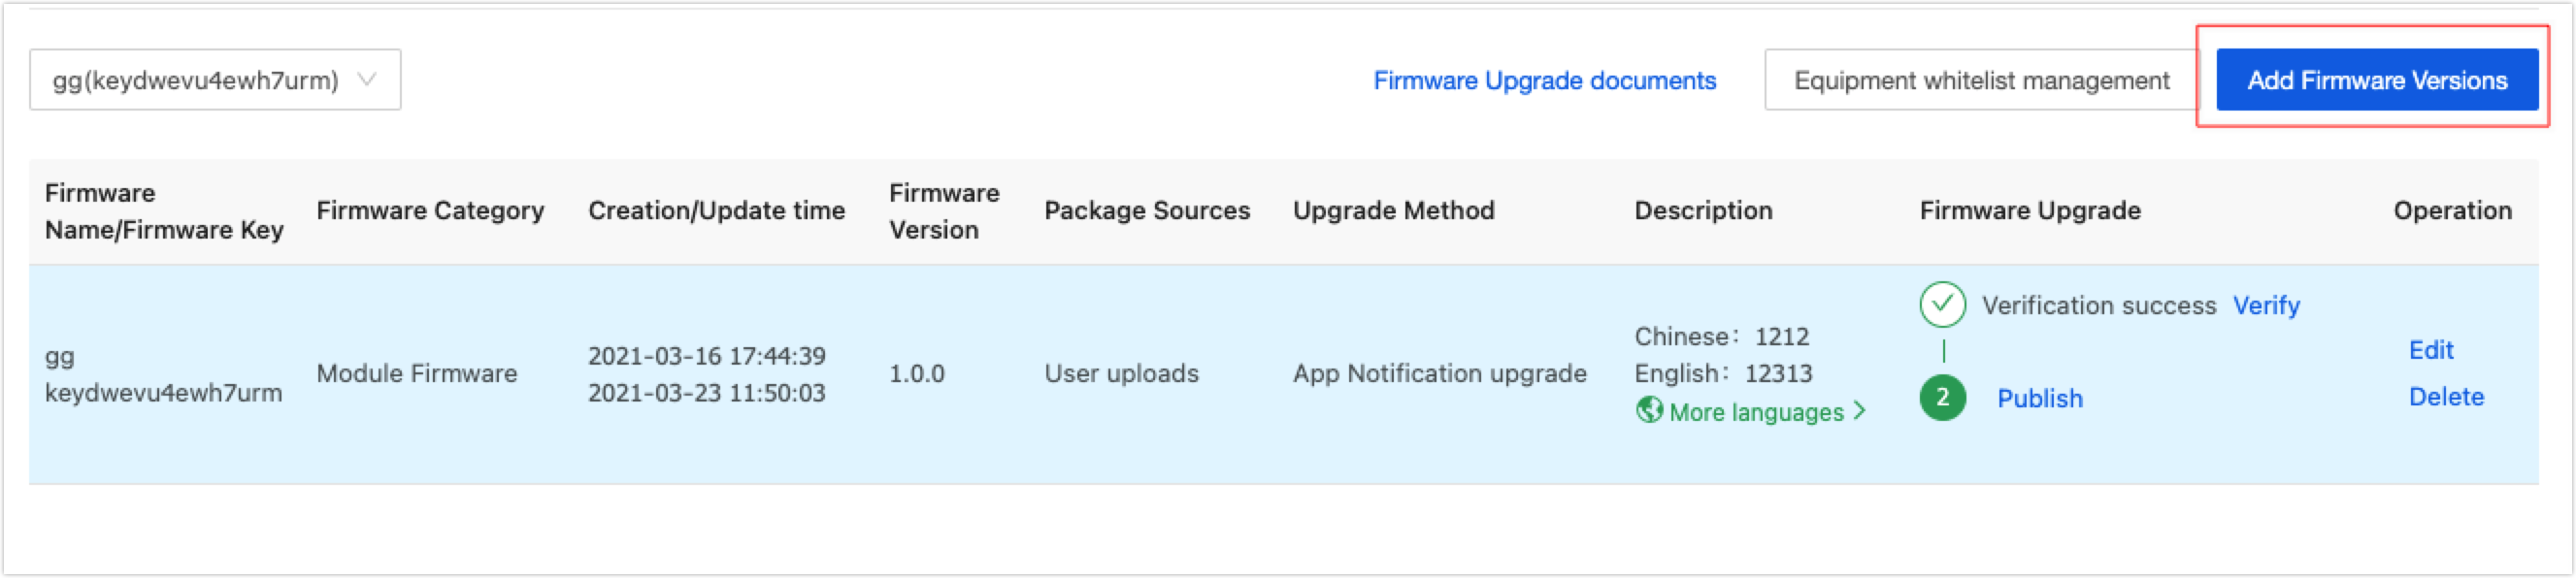Screen dimensions: 2576x578
Task: Click the Creation/Update time column header
Action: point(716,210)
